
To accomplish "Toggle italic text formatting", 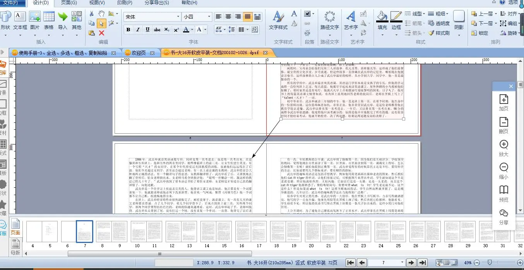I will (138, 30).
